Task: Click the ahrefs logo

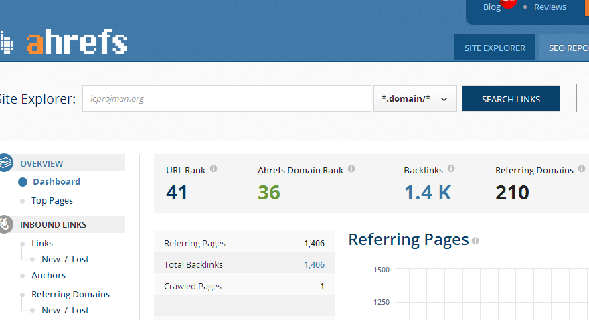Action: point(64,42)
